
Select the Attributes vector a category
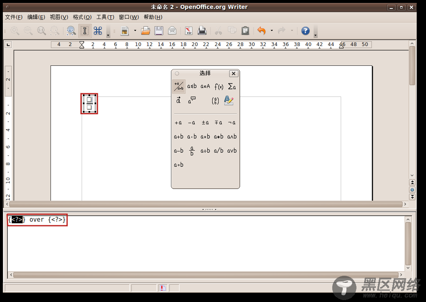tap(178, 101)
